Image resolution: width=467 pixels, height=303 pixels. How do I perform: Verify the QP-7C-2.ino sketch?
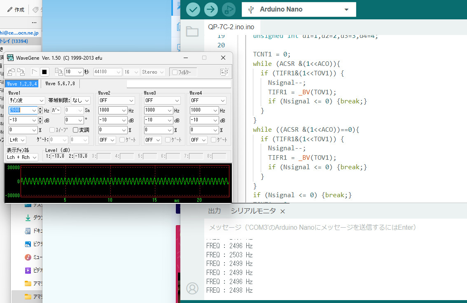pyautogui.click(x=193, y=9)
